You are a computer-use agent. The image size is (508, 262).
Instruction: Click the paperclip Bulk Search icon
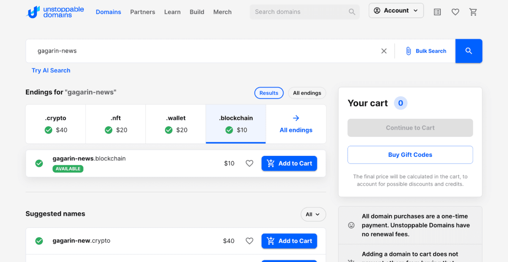tap(409, 51)
